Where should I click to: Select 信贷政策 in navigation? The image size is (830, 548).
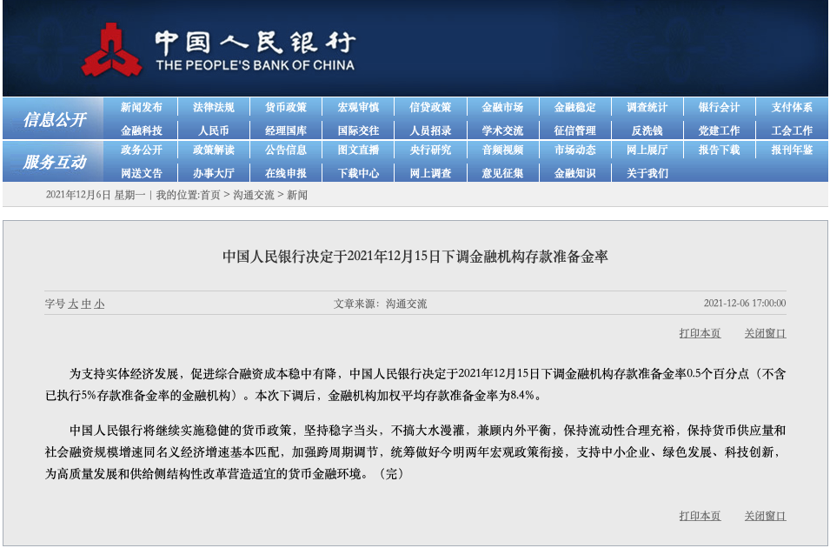[x=430, y=108]
